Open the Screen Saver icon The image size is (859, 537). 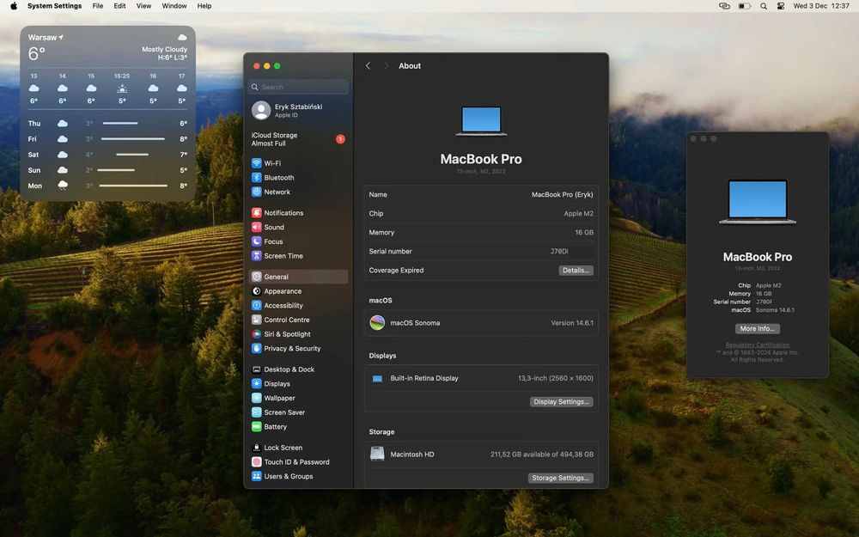click(x=256, y=412)
